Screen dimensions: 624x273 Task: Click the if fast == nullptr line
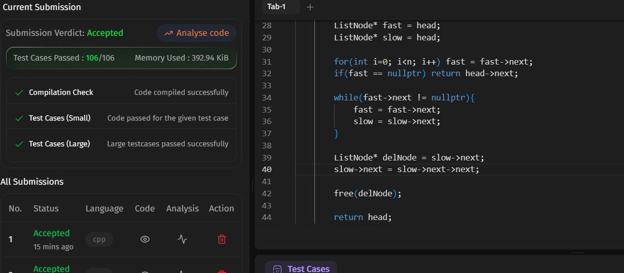point(426,74)
